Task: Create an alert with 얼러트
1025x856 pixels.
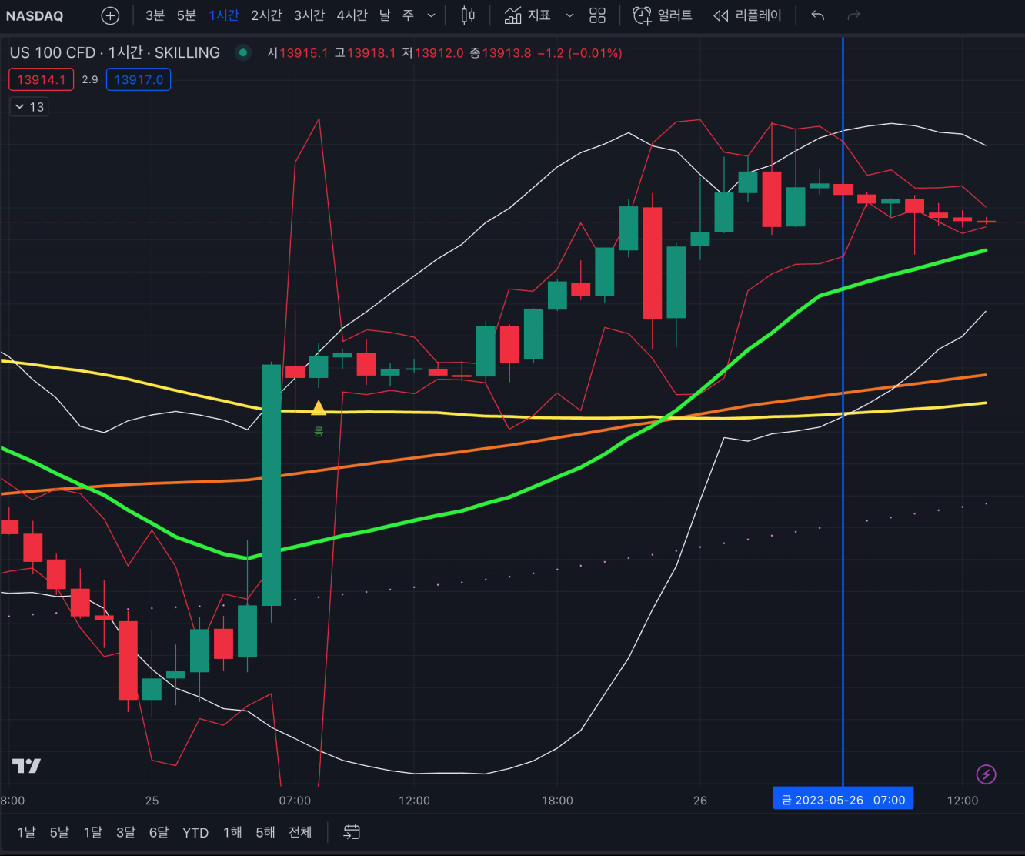Action: pos(663,15)
